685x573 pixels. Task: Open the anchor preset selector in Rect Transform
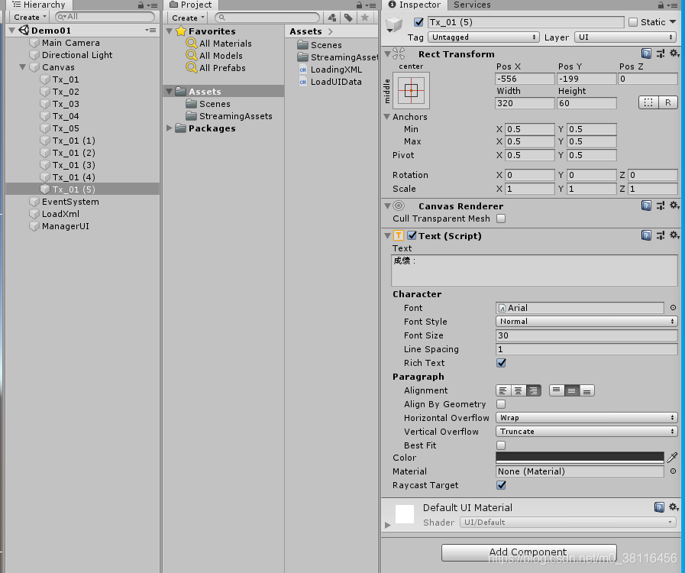tap(411, 91)
